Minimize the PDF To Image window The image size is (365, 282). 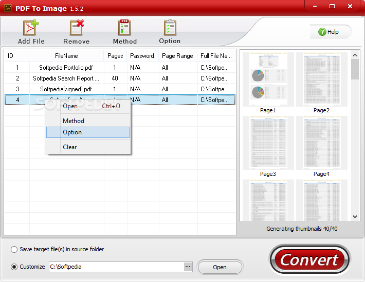coord(315,6)
